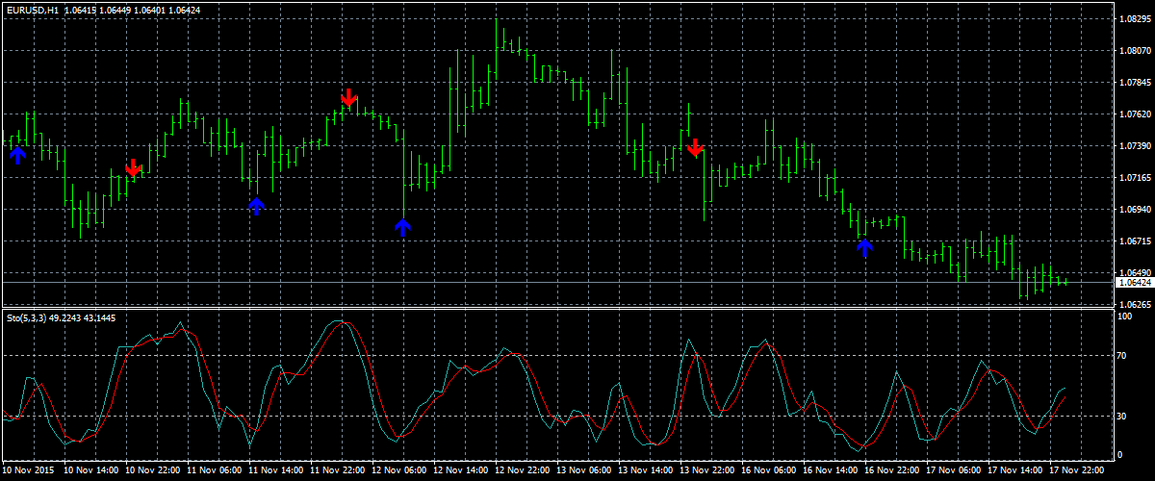Click the 16 Nov 06:00 time label
1155x481 pixels.
tap(769, 470)
